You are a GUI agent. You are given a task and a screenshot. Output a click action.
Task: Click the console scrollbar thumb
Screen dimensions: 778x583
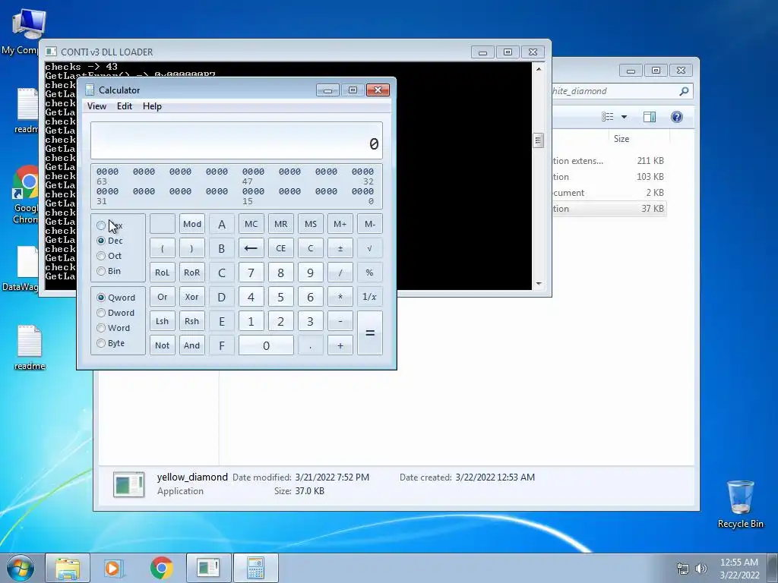[x=539, y=140]
